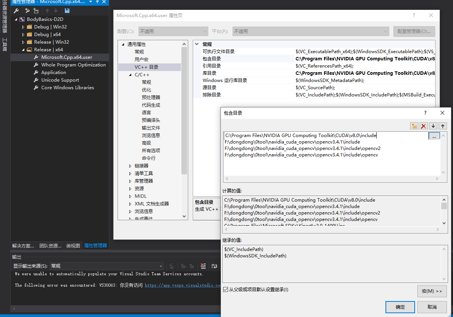Click the help question mark in 包含目录 dialog

coord(425,113)
